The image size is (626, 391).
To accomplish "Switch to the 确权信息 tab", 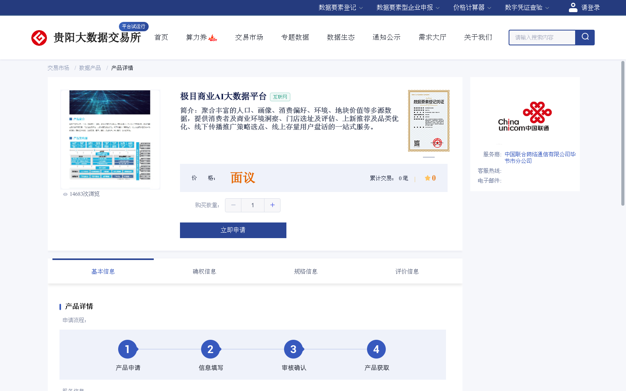I will (204, 271).
